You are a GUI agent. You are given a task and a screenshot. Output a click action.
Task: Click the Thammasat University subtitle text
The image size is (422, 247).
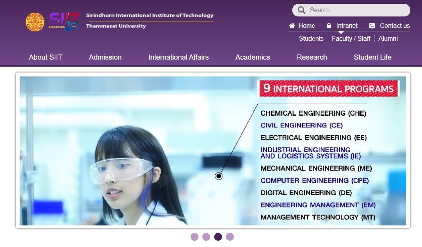tap(116, 26)
